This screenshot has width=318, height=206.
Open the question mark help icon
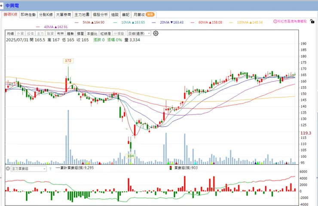click(x=50, y=169)
